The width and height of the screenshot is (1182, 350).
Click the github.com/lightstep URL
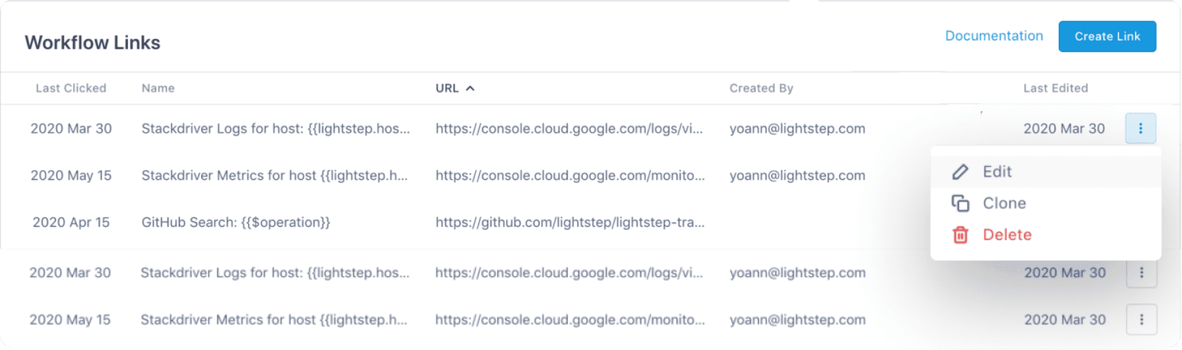570,223
